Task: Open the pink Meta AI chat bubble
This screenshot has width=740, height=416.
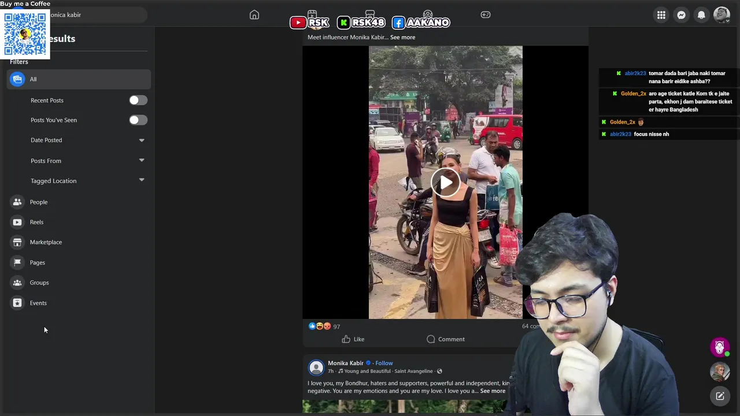Action: point(720,347)
